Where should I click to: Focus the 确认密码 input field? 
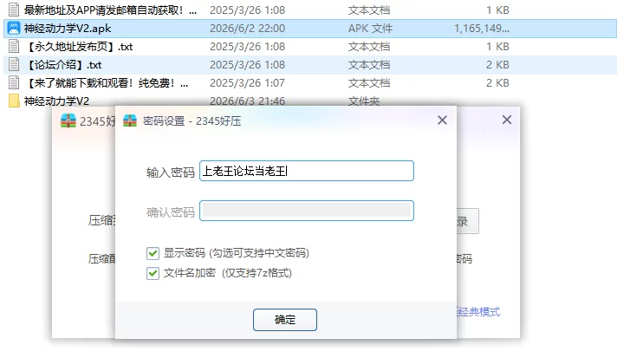click(307, 211)
